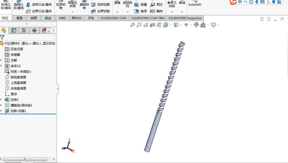
Task: Switch to the 评估 (Evaluate) tab
Action: pyautogui.click(x=91, y=18)
